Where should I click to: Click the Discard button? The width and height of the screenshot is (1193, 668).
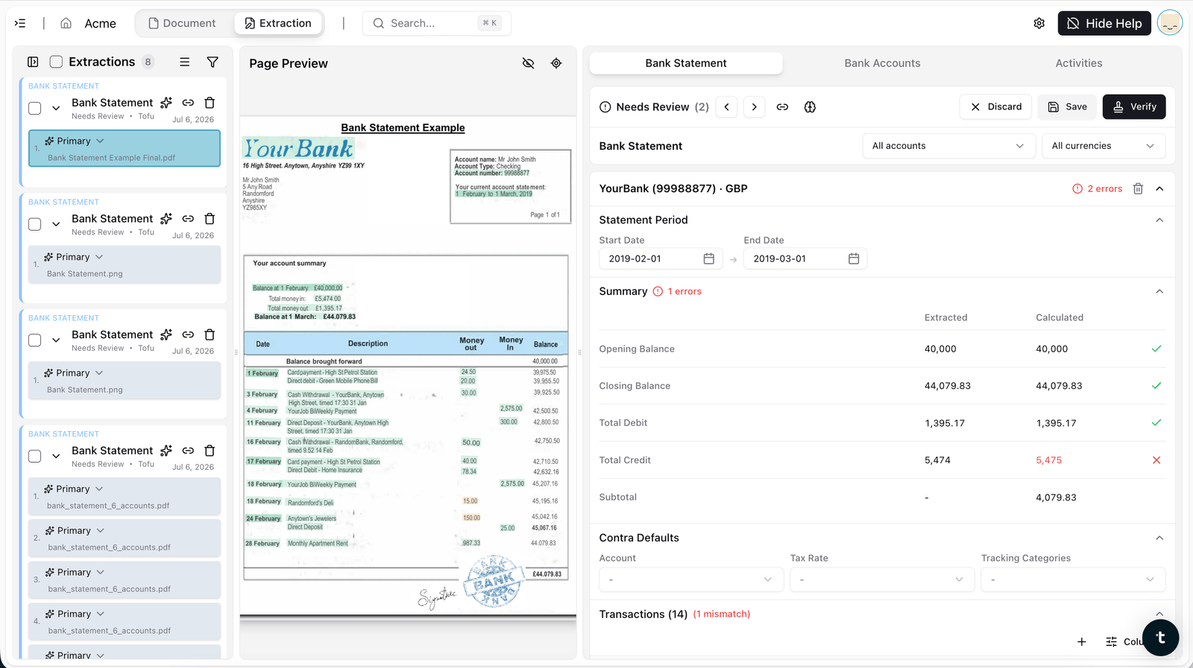pyautogui.click(x=996, y=106)
